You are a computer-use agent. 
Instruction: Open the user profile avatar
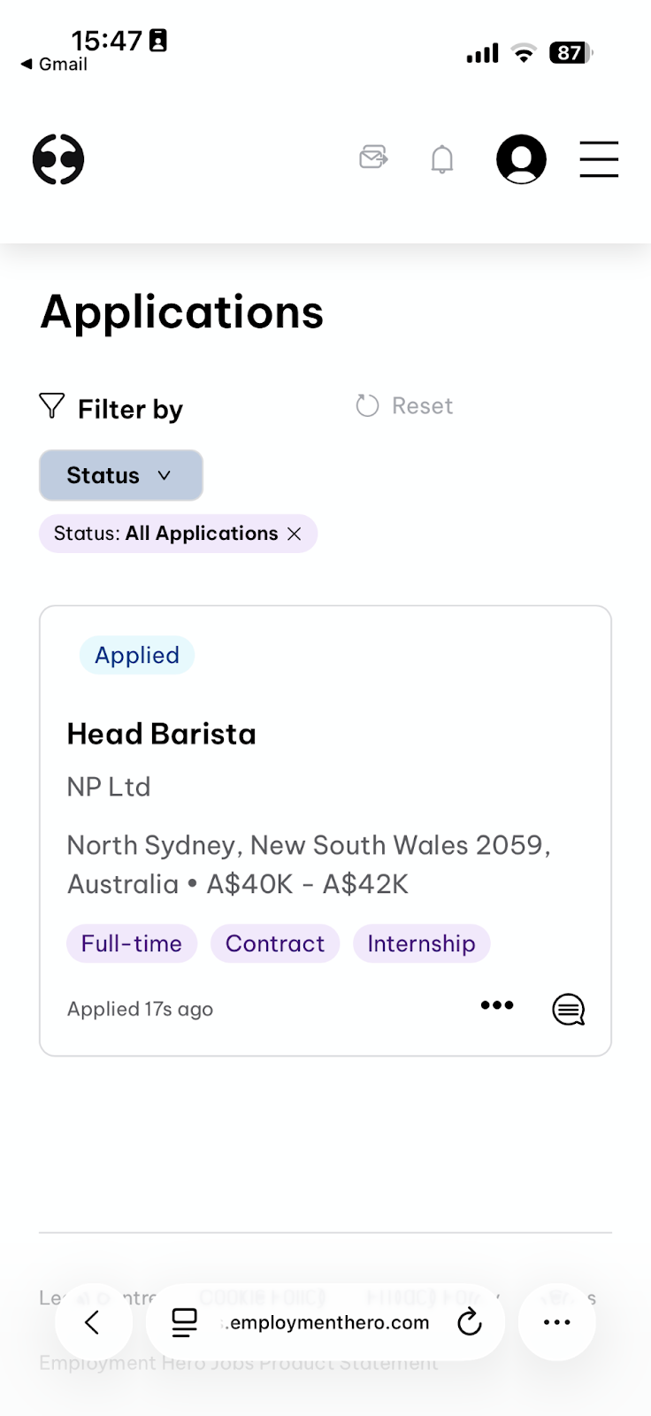521,159
